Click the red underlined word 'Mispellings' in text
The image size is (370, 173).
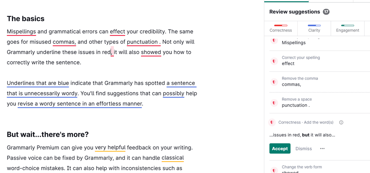[x=21, y=32]
